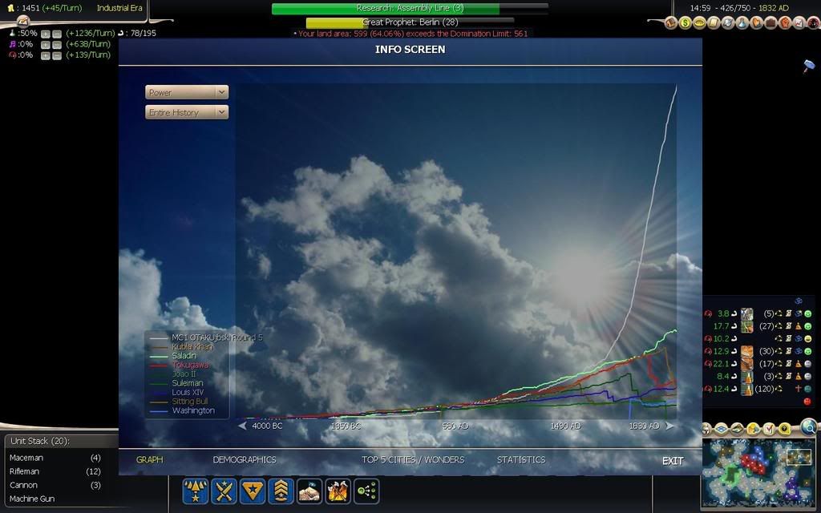Select Rifleman row in Unit Stack

[x=55, y=471]
